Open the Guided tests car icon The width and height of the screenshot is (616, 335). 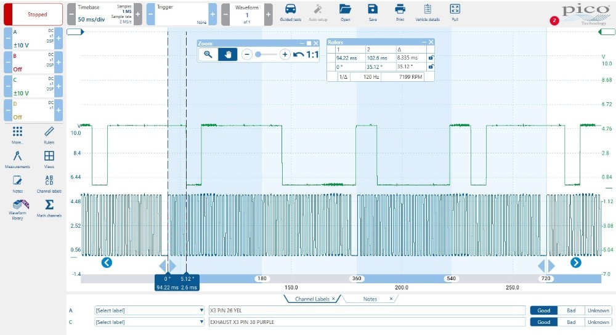290,10
